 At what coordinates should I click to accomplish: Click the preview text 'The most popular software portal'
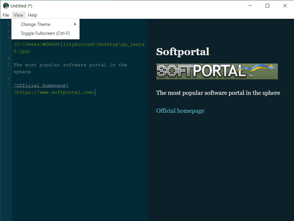point(200,93)
